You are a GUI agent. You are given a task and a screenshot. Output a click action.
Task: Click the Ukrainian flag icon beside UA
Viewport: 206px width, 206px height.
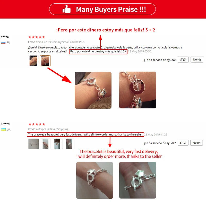[x=3, y=130]
